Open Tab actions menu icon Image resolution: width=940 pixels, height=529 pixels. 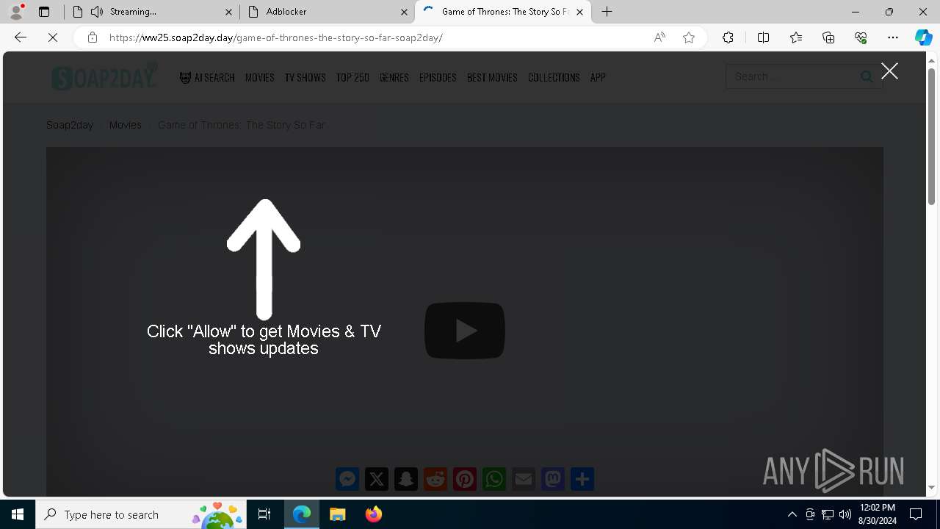[x=44, y=12]
